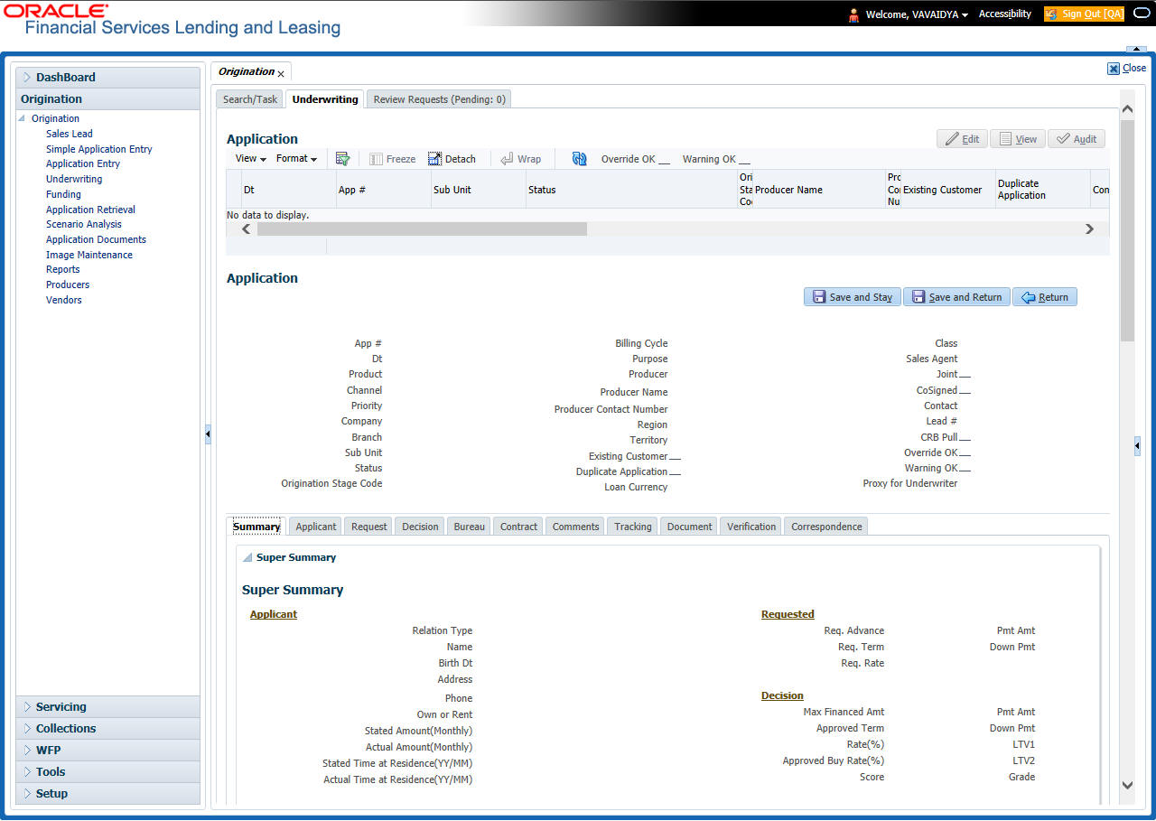The height and width of the screenshot is (821, 1156).
Task: Click the Accessibility link
Action: 1005,14
